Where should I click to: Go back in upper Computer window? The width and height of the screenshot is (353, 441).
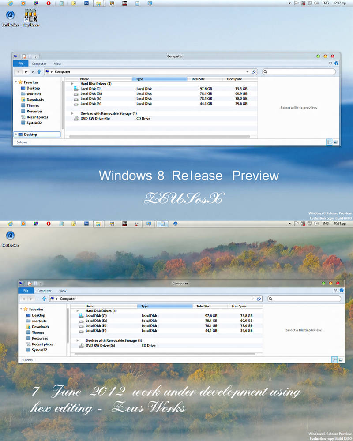point(18,72)
